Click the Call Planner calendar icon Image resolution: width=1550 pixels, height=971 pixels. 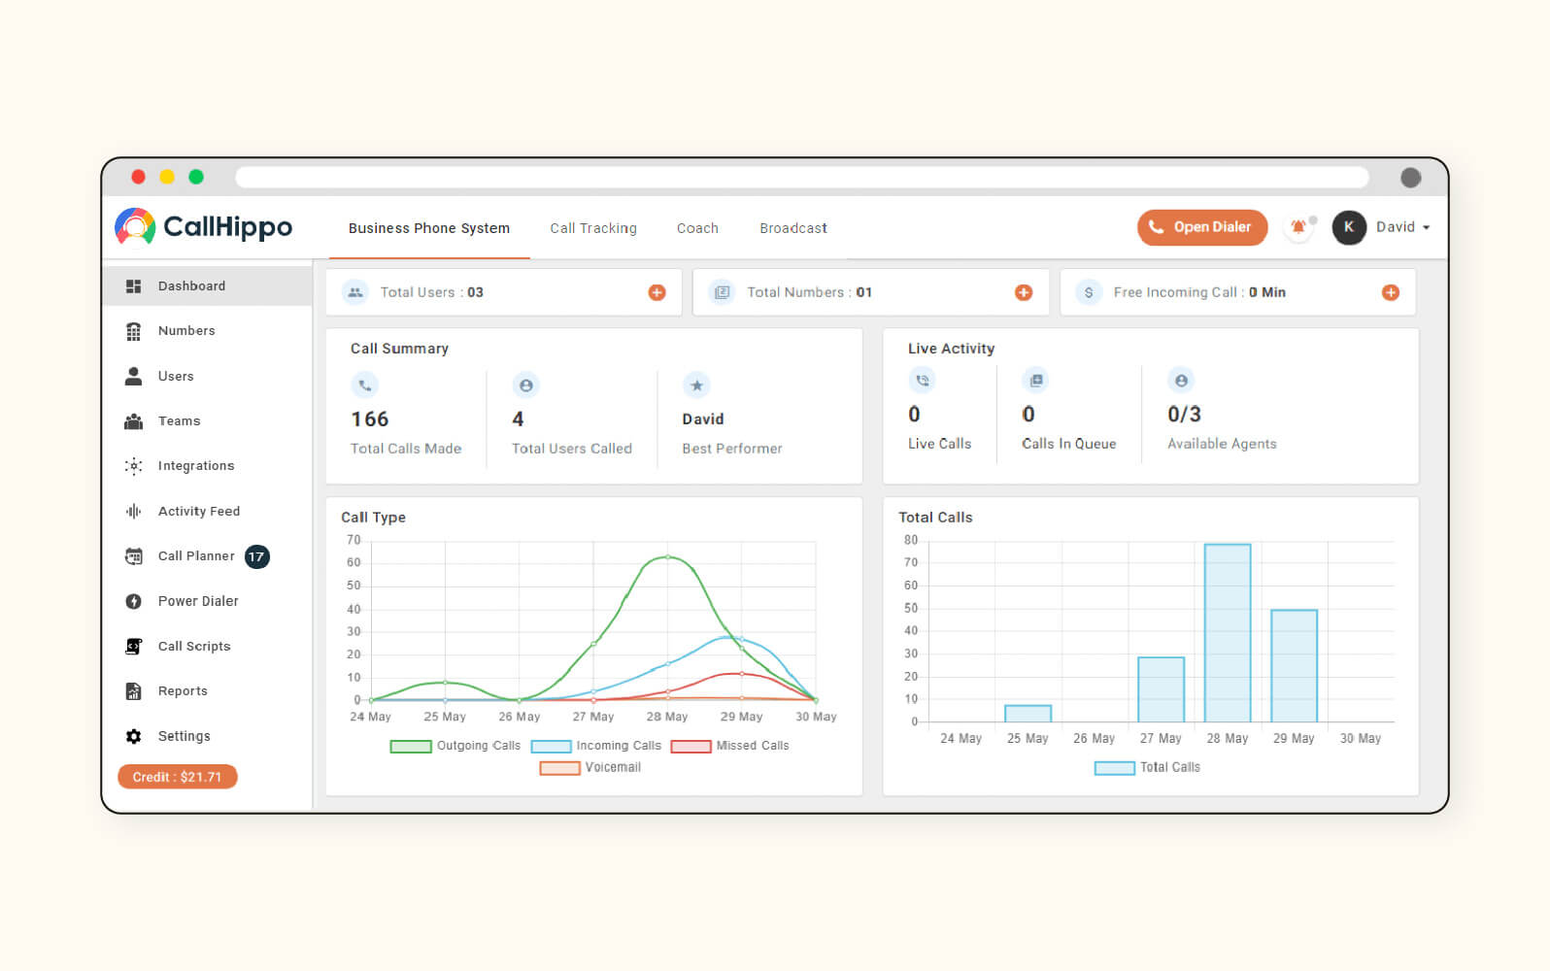pyautogui.click(x=134, y=556)
